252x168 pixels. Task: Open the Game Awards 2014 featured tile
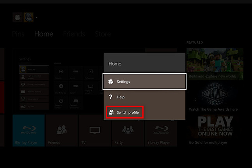pos(215,97)
